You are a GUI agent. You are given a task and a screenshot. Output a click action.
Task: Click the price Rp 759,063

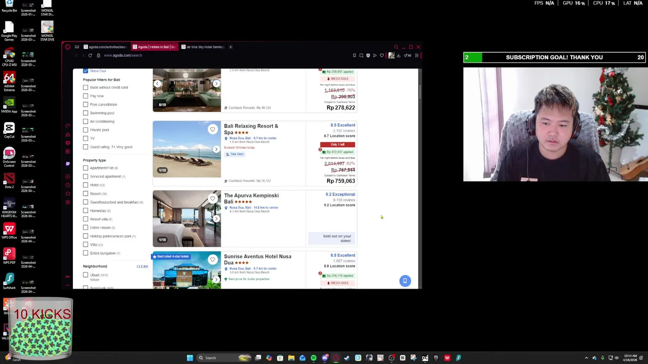(x=341, y=181)
